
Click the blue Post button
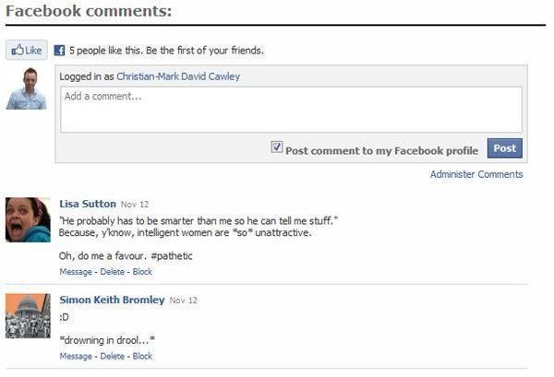504,148
